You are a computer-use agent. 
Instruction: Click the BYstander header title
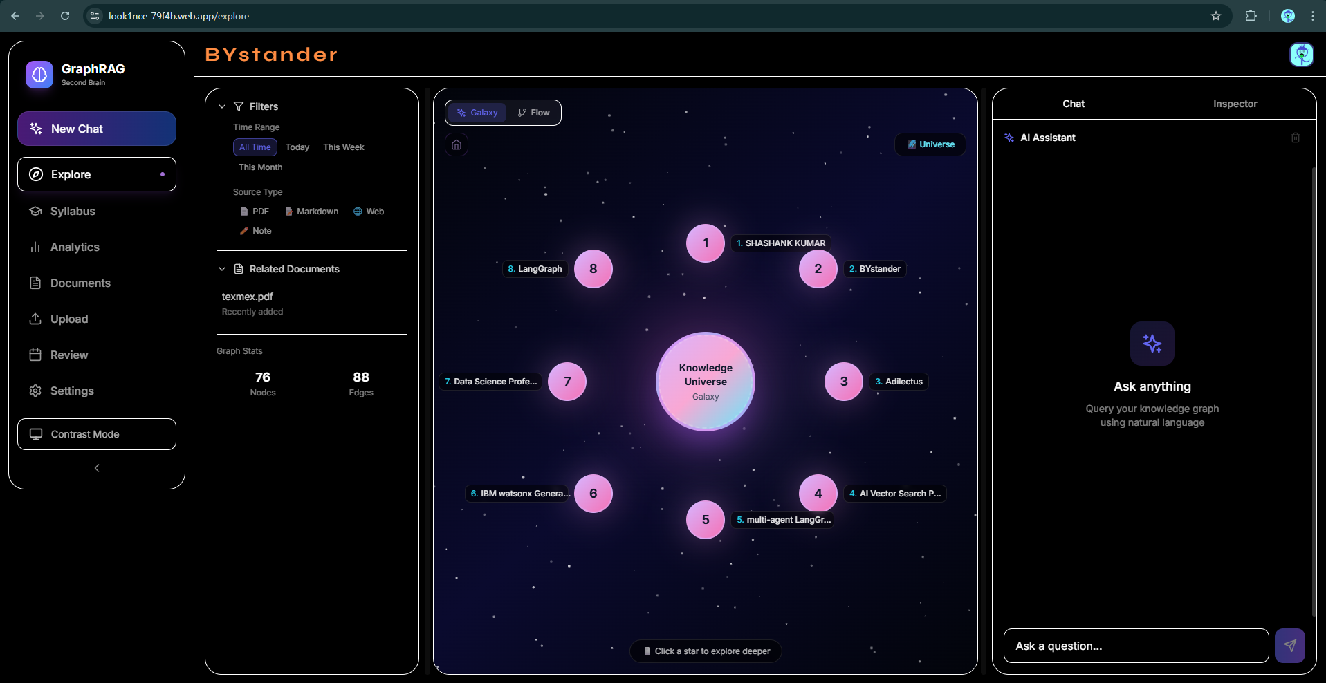point(272,55)
